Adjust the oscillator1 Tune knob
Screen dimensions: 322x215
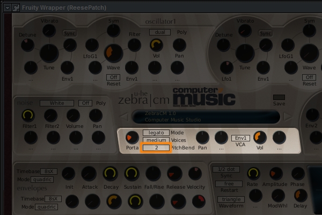[49, 53]
